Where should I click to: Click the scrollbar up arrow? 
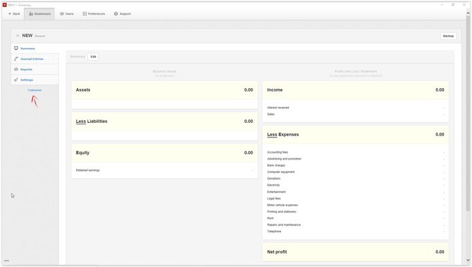(x=468, y=13)
